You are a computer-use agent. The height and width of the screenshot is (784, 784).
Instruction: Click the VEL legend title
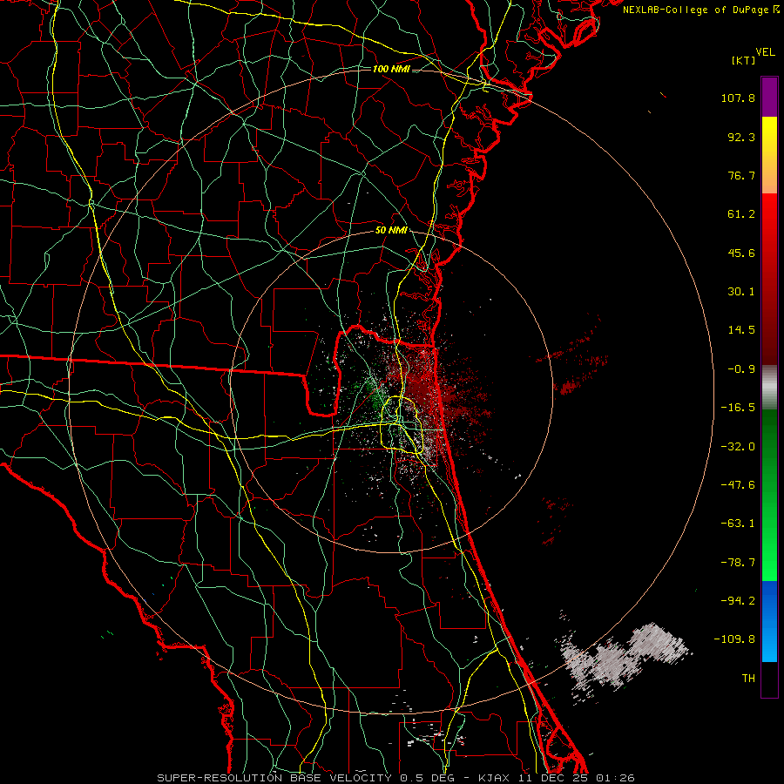[x=765, y=52]
